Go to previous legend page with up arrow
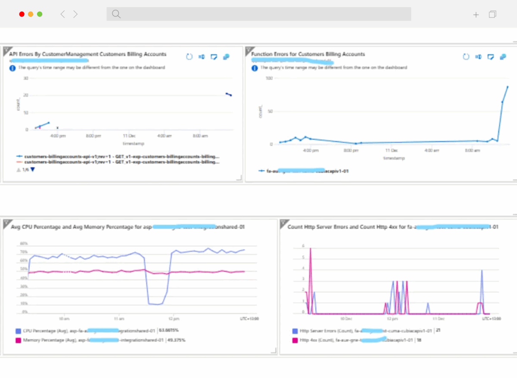Viewport: 517px width, 378px height. pos(18,170)
